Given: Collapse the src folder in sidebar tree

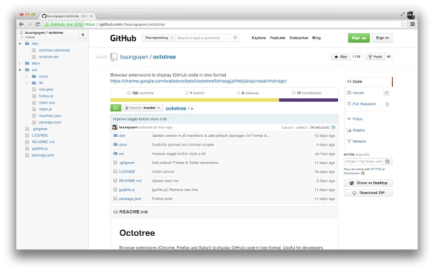Looking at the screenshot, I should pos(20,70).
